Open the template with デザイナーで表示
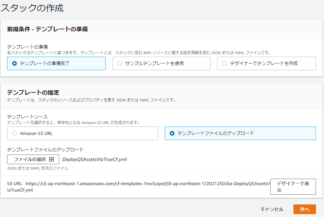Screen dimensions: 324x217 293,187
